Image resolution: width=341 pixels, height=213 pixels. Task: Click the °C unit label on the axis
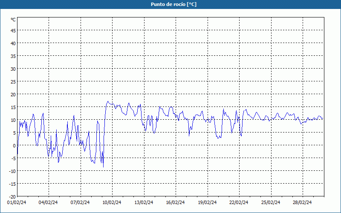pyautogui.click(x=13, y=20)
